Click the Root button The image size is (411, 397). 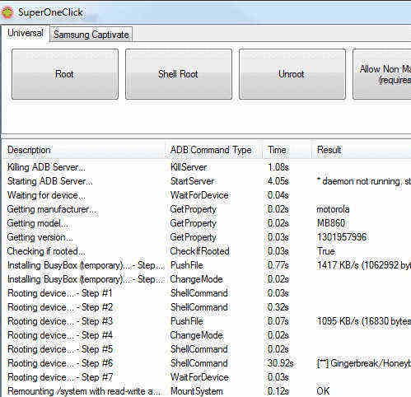[x=65, y=74]
